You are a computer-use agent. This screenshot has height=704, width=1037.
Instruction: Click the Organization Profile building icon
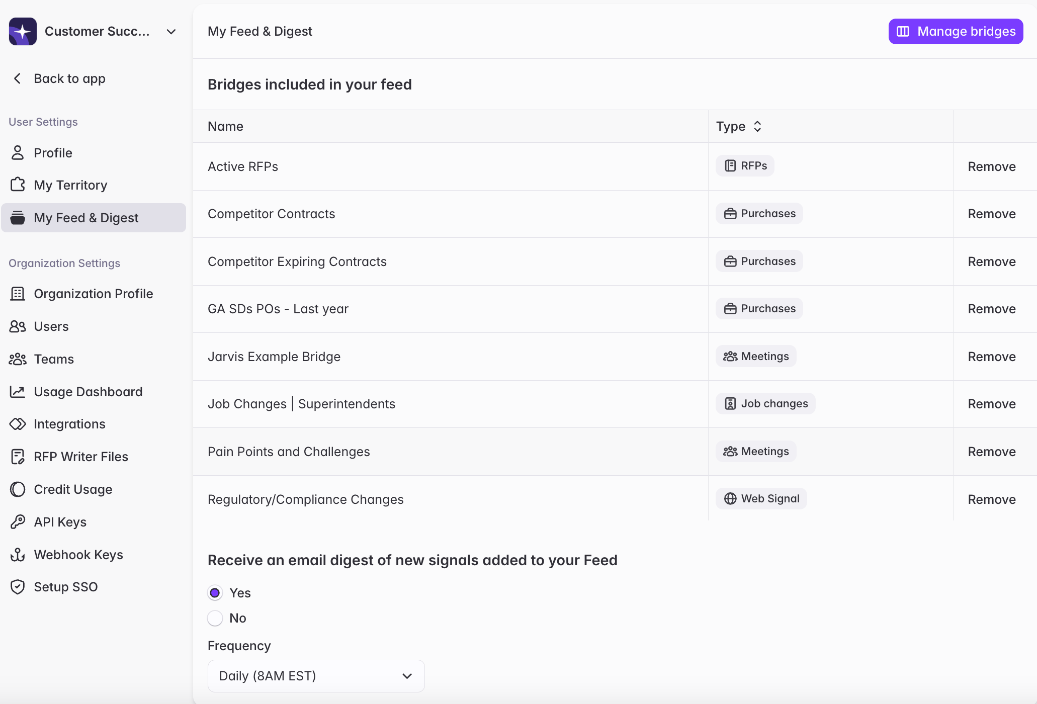pos(18,294)
